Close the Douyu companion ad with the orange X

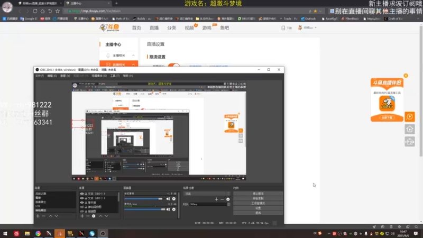coord(406,76)
